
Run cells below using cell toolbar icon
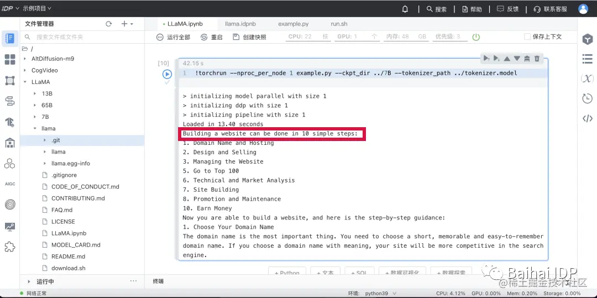[496, 58]
